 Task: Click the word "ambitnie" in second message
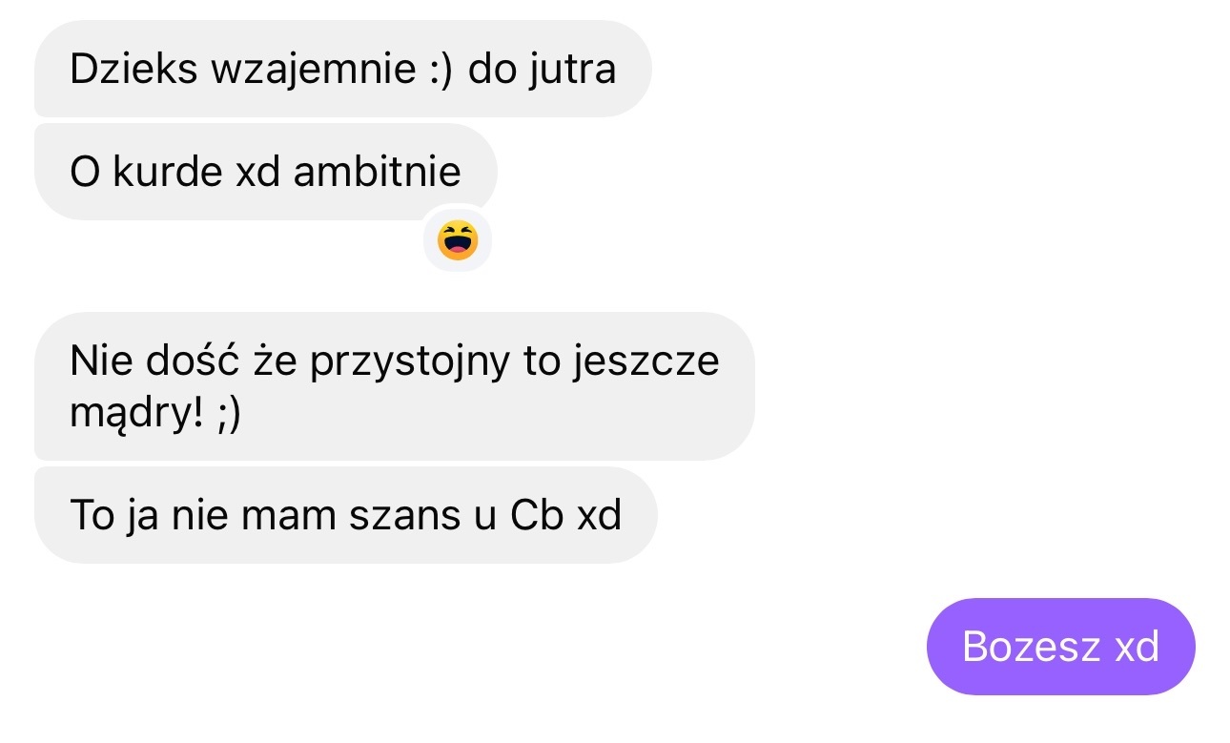coord(378,172)
